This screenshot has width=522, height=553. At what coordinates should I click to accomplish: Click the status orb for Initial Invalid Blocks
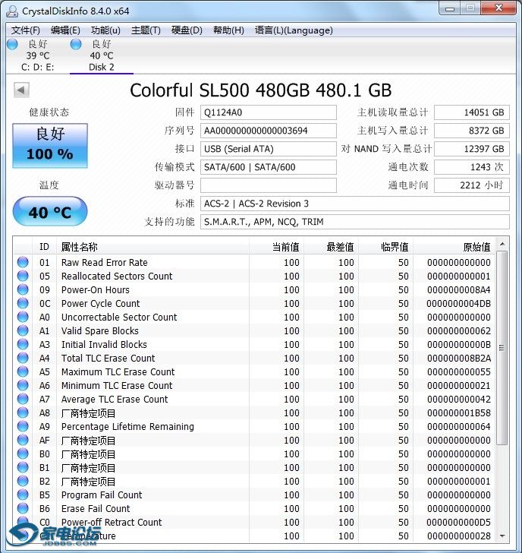[23, 344]
